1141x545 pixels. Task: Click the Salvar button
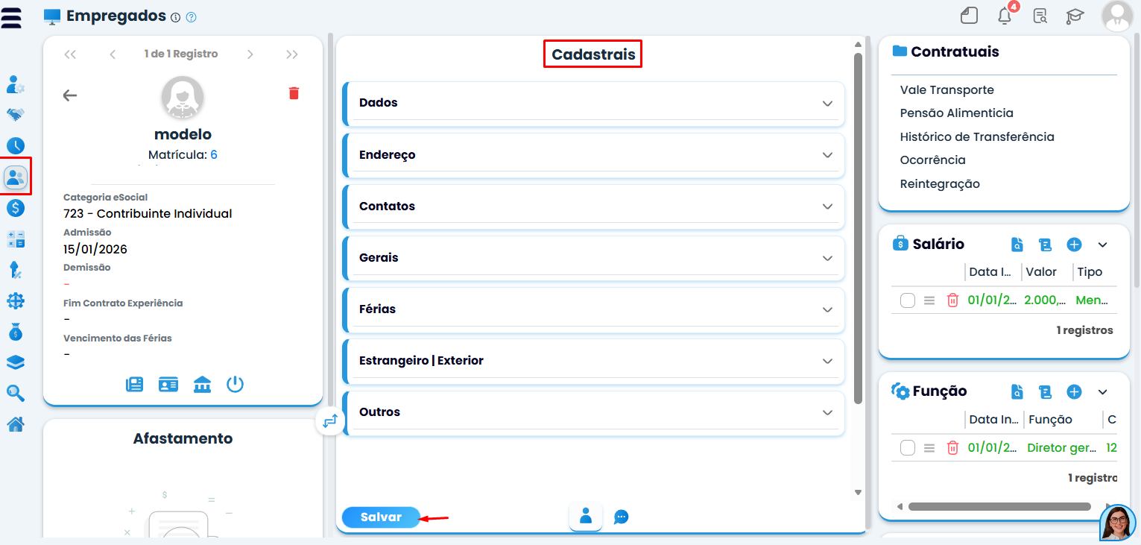(381, 517)
